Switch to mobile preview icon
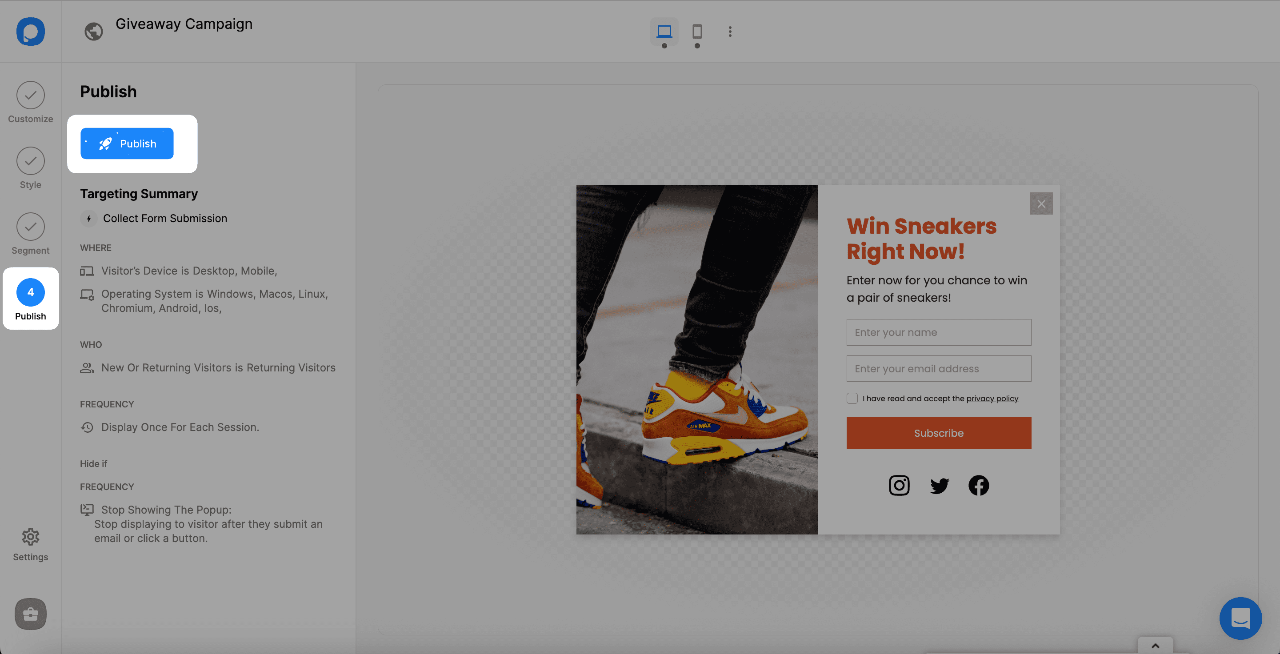Screen dimensions: 1280x654 (697, 31)
